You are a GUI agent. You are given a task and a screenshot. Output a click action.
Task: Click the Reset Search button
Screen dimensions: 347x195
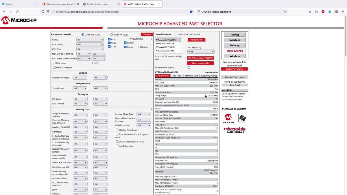pos(196,40)
